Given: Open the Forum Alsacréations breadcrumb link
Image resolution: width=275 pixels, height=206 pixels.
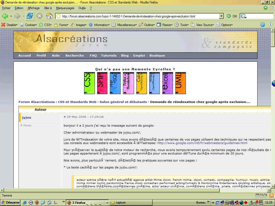Looking at the screenshot, I should coord(57,102).
